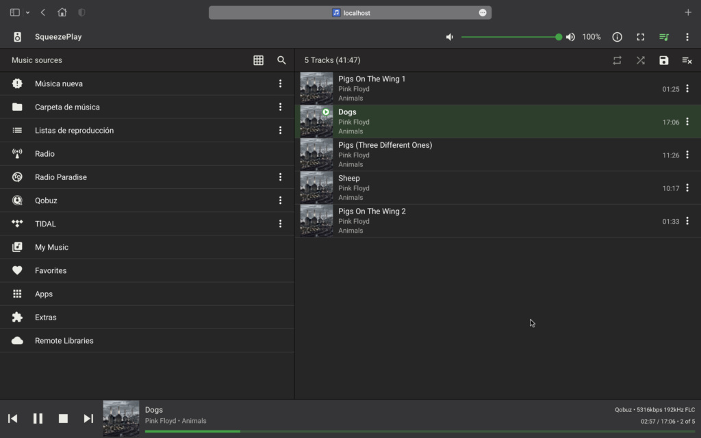This screenshot has height=438, width=701.
Task: Click the Remote Libraries cloud icon
Action: 17,341
